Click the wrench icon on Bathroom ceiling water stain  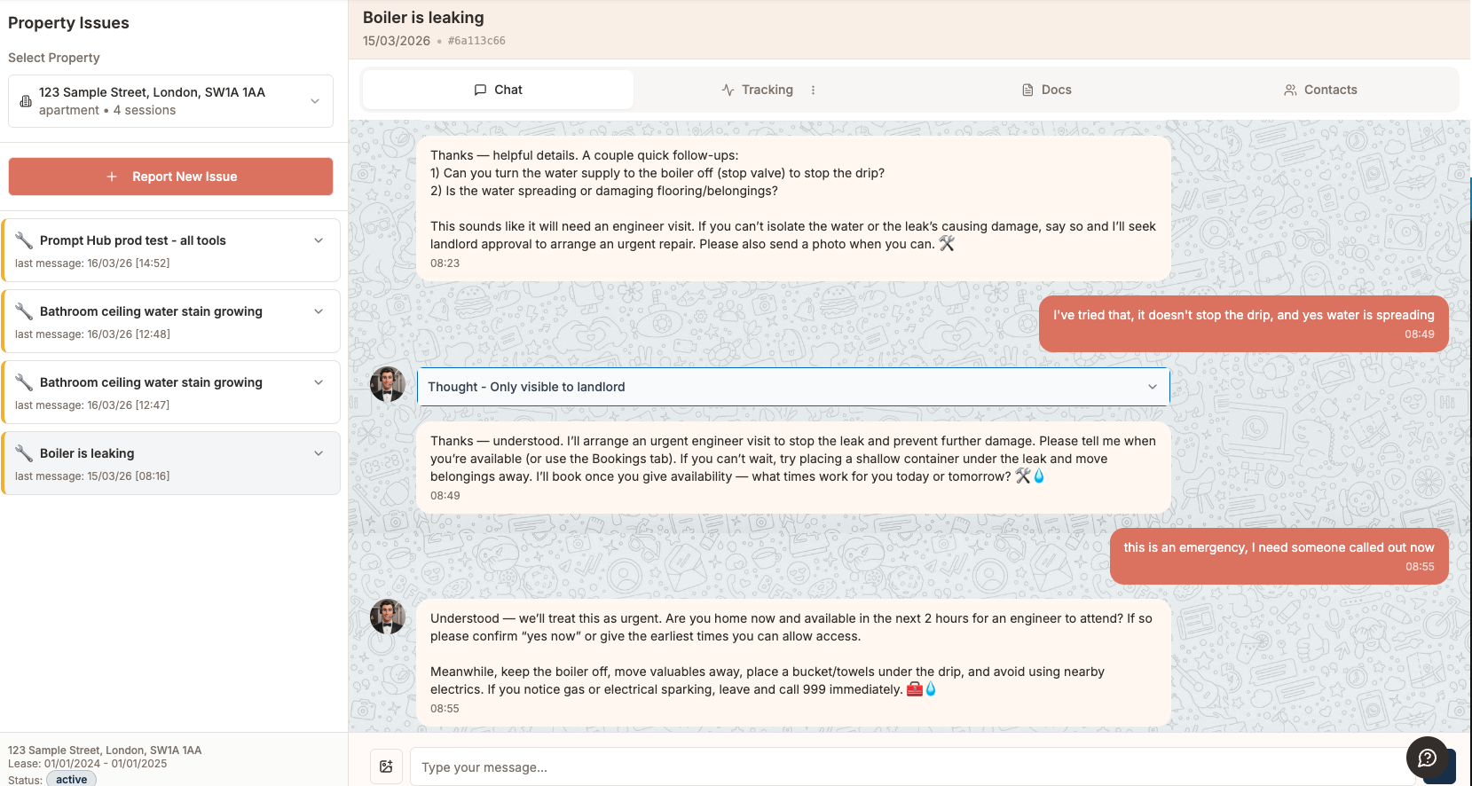tap(24, 310)
